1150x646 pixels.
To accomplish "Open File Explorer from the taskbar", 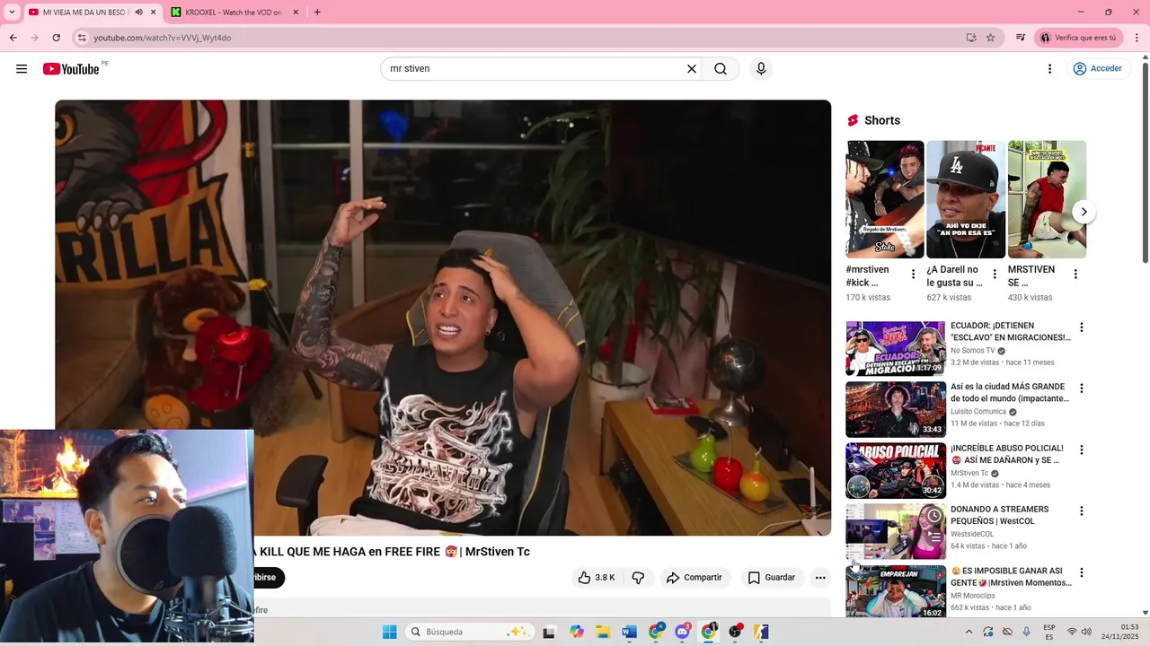I will coord(603,632).
